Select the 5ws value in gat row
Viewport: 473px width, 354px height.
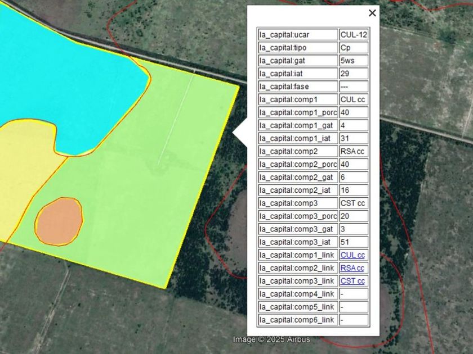coord(354,61)
